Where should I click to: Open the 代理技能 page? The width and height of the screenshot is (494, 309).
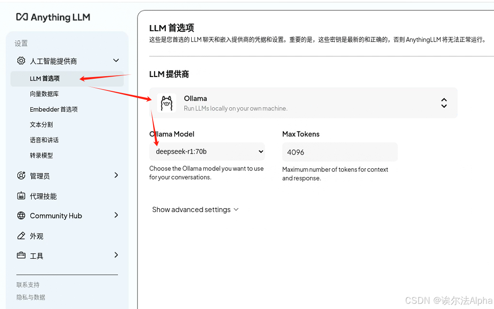(43, 196)
